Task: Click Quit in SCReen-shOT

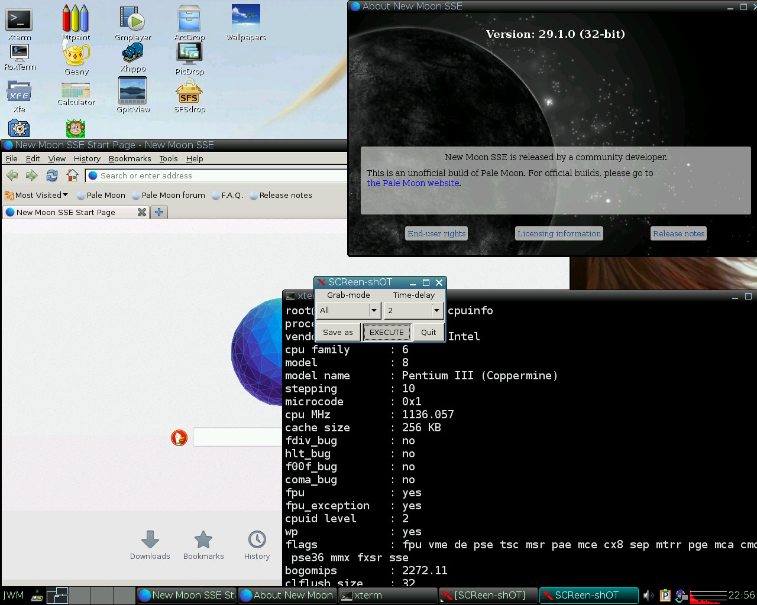Action: click(428, 332)
